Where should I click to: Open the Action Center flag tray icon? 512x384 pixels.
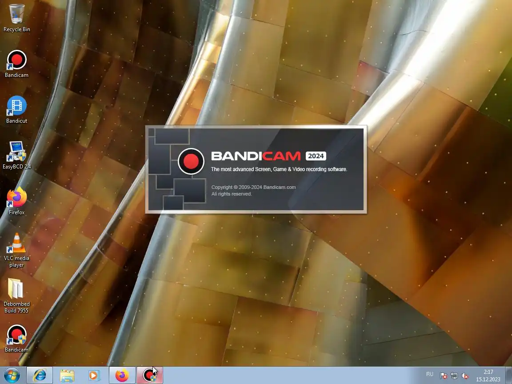click(444, 376)
